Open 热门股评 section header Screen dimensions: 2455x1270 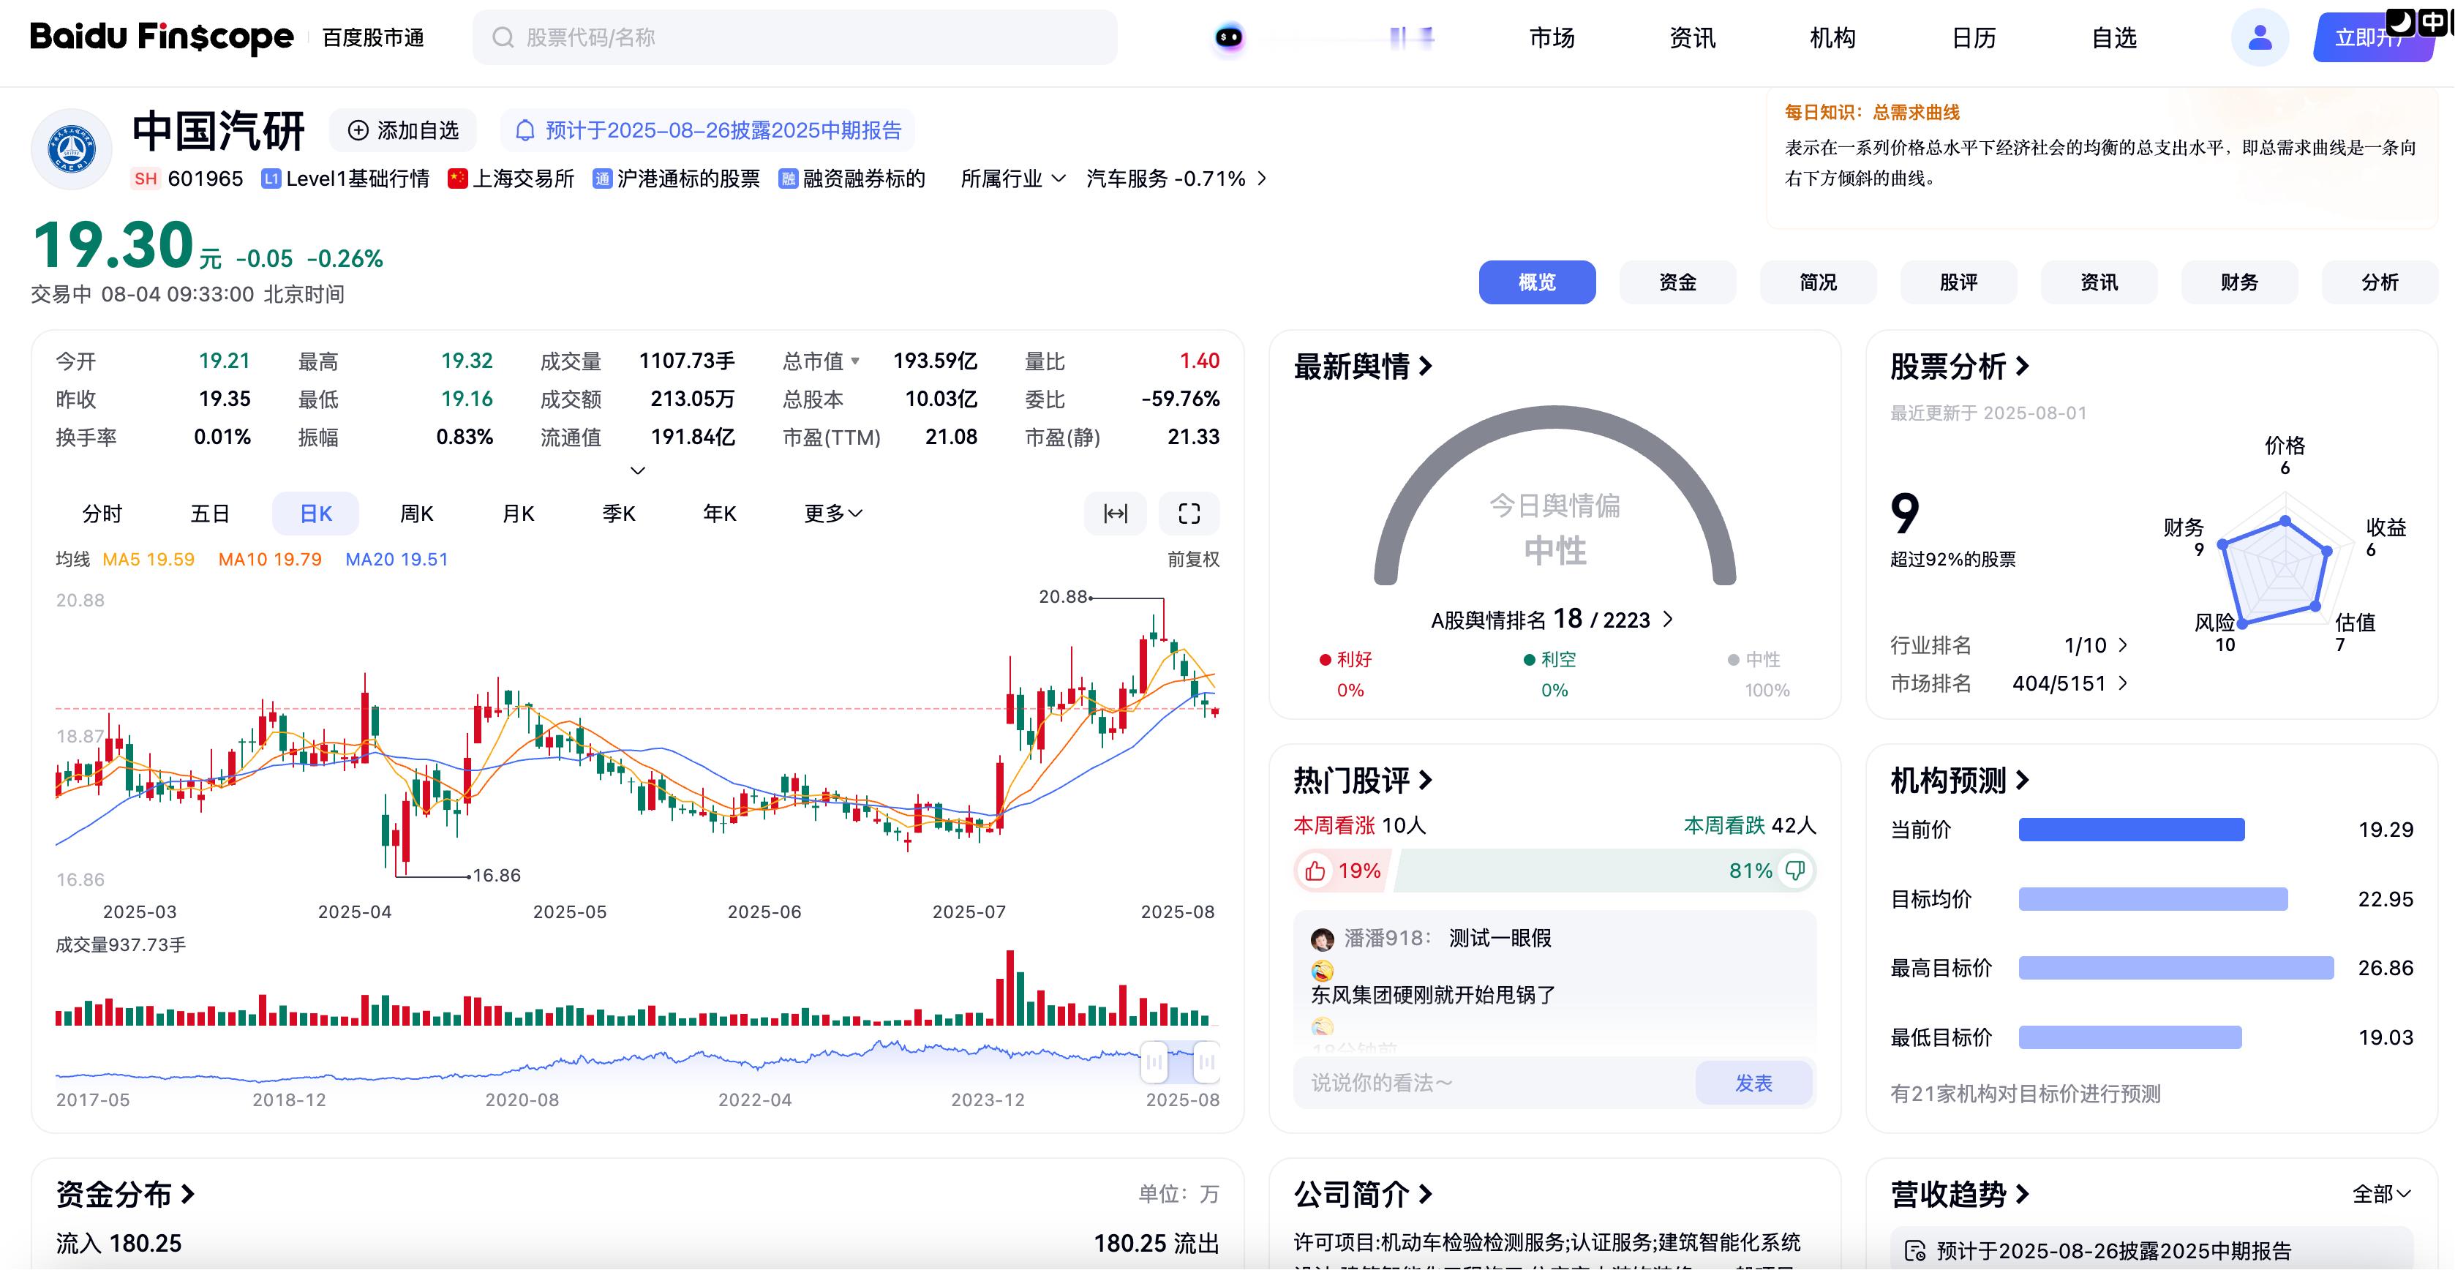(x=1363, y=781)
